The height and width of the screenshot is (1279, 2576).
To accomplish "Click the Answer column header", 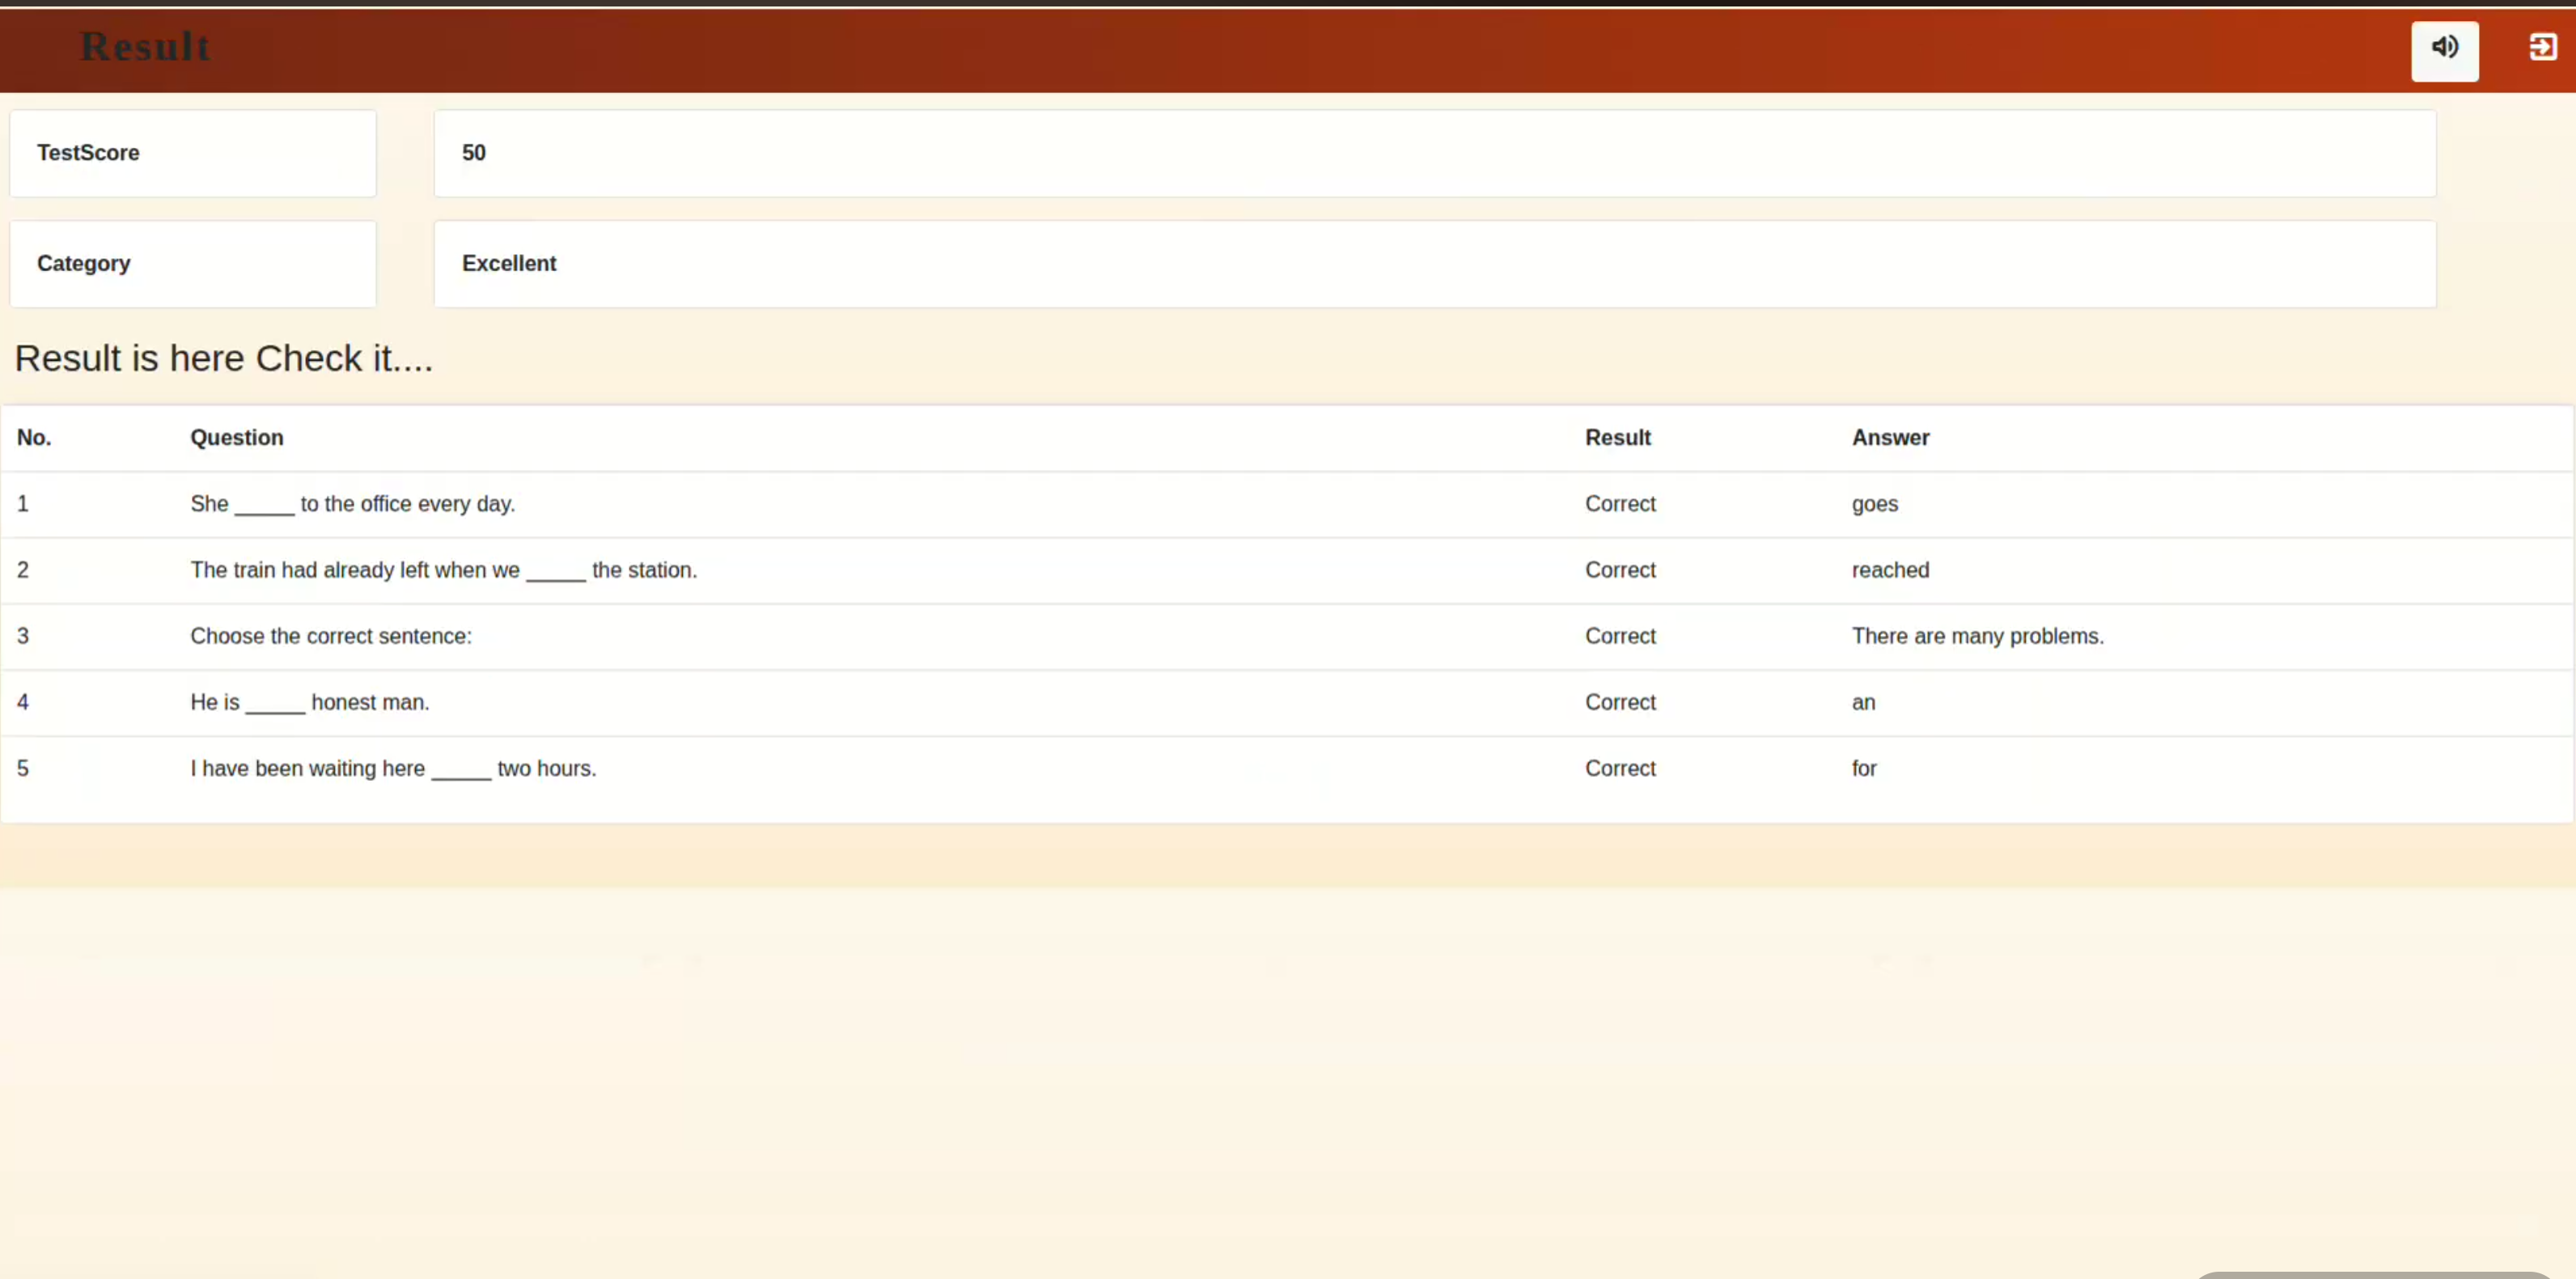I will [x=1890, y=438].
